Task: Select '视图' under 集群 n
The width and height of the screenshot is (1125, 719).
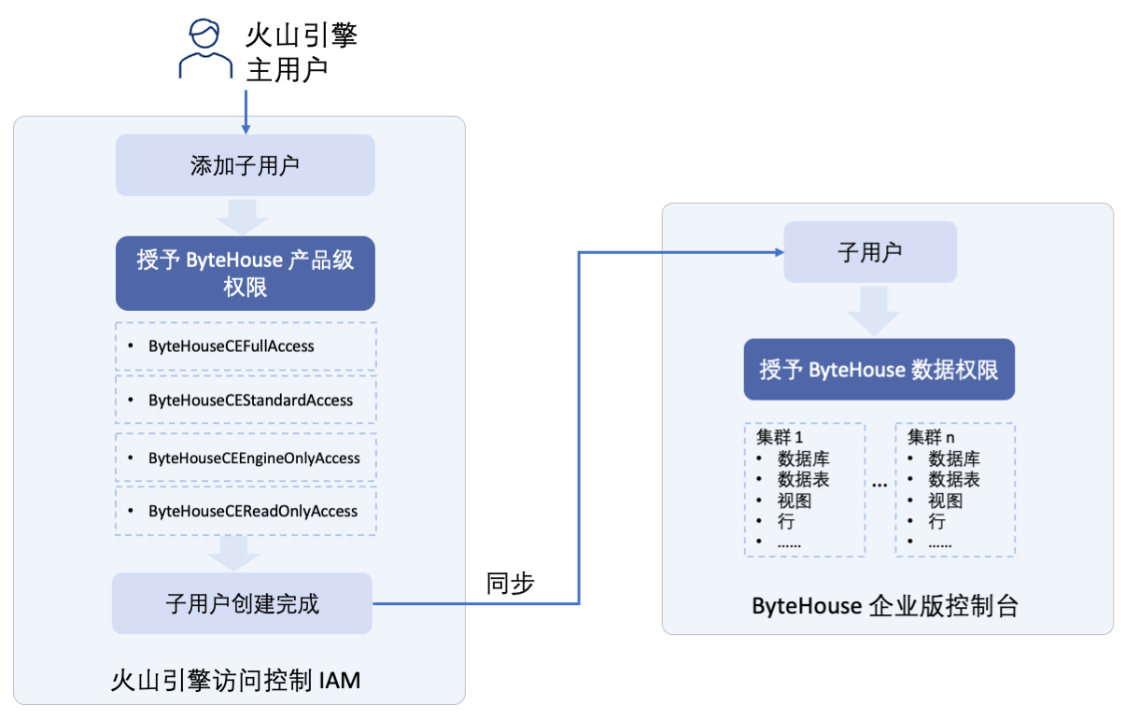Action: pos(946,500)
